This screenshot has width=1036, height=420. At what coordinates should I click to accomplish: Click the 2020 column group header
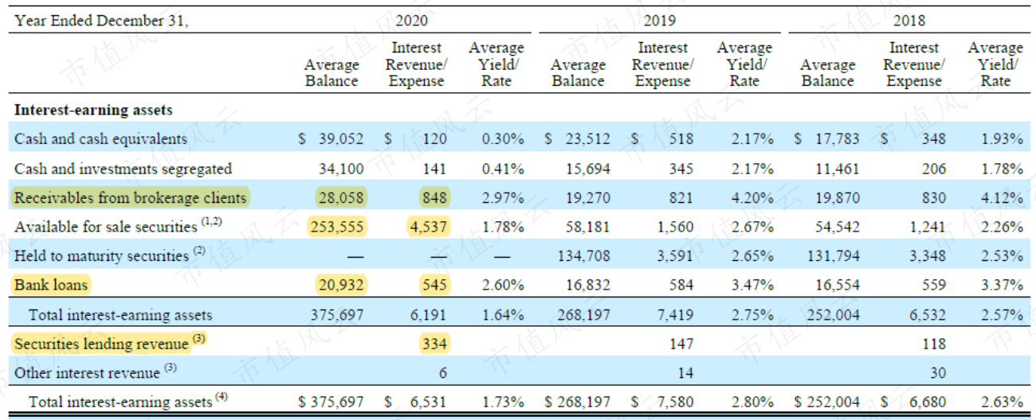(410, 21)
